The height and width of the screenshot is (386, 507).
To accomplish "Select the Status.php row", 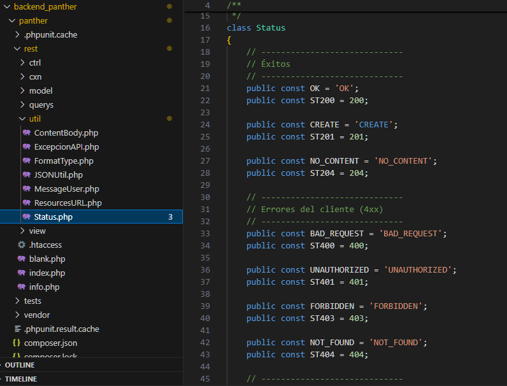I will tap(91, 217).
